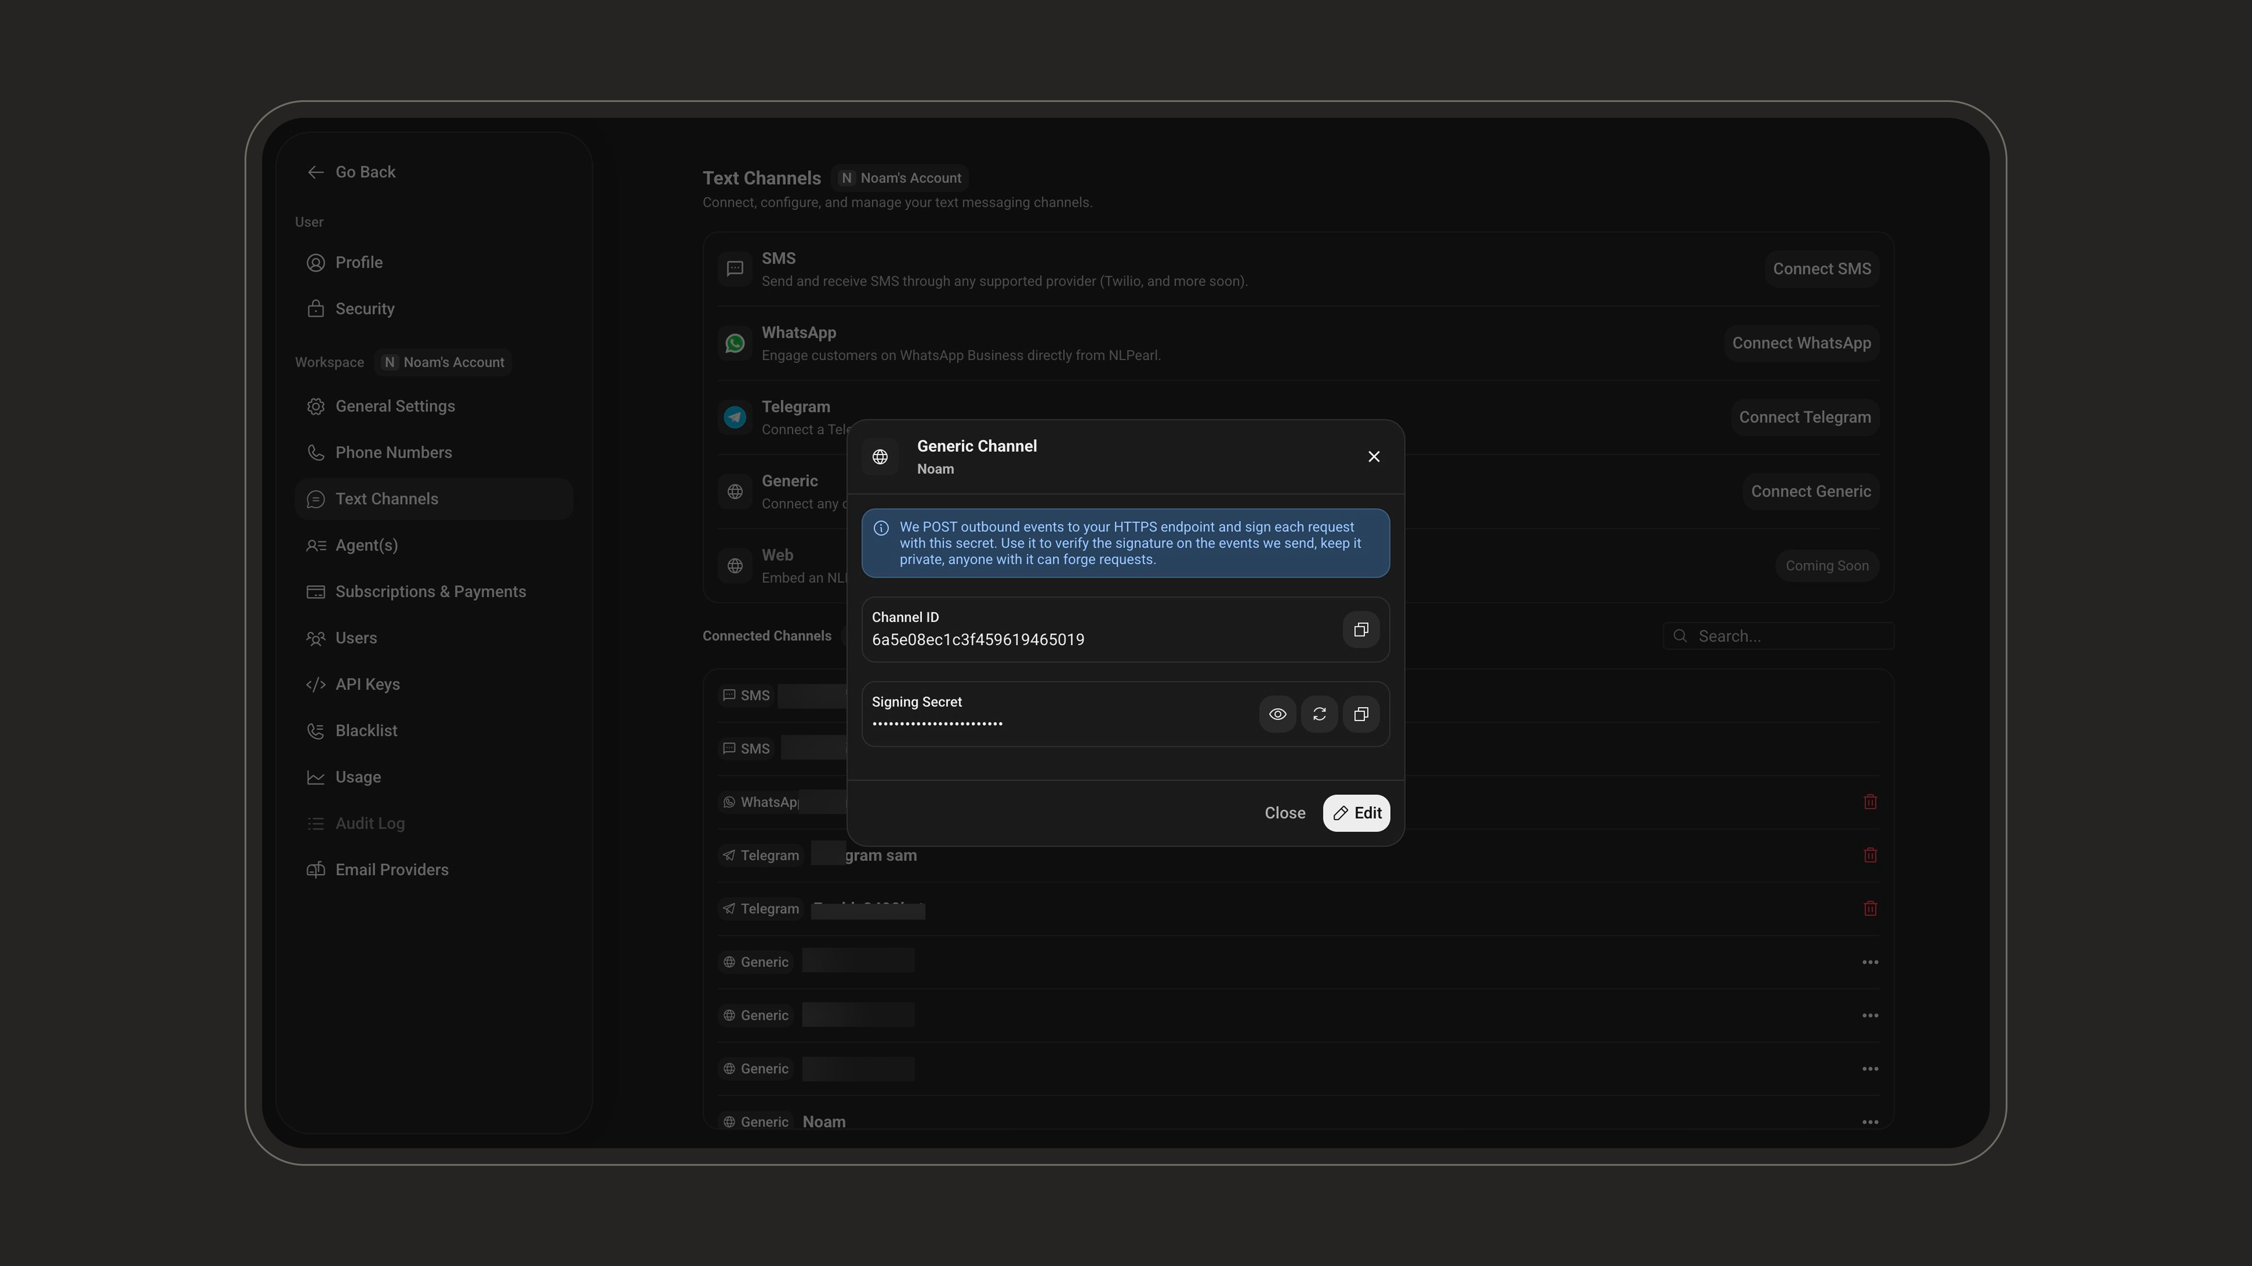Delete the second Telegram channel row
The width and height of the screenshot is (2252, 1266).
coord(1870,909)
